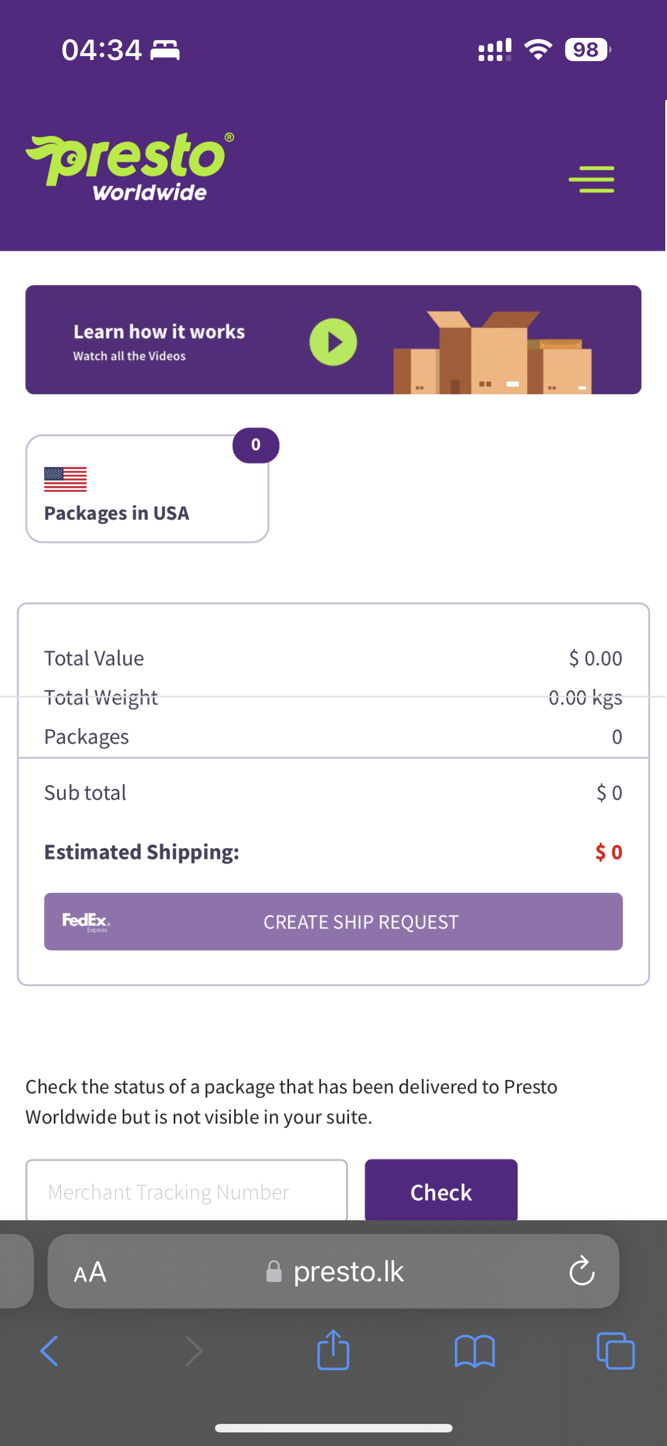
Task: Tap the Safari forward arrow
Action: (x=193, y=1351)
